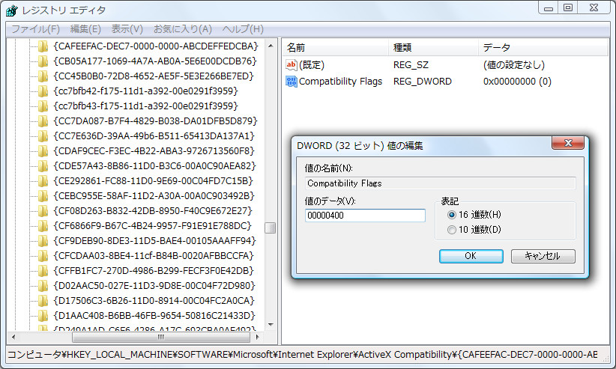This screenshot has height=369, width=616.
Task: Select the {CF9DEB90-8DE3-11D5-BAE4-00105AAAFF94} key label
Action: [154, 240]
